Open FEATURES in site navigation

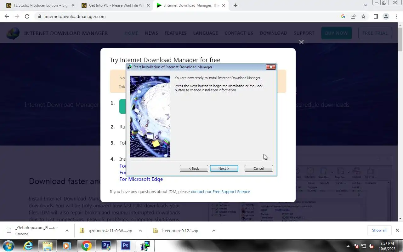(x=176, y=33)
